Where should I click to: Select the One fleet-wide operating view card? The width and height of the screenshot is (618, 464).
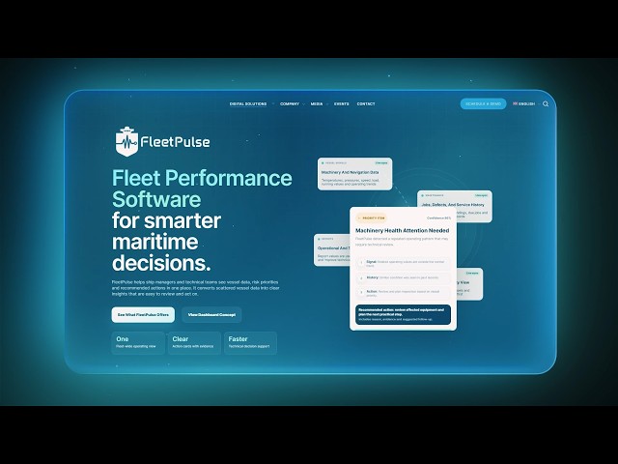coord(138,342)
